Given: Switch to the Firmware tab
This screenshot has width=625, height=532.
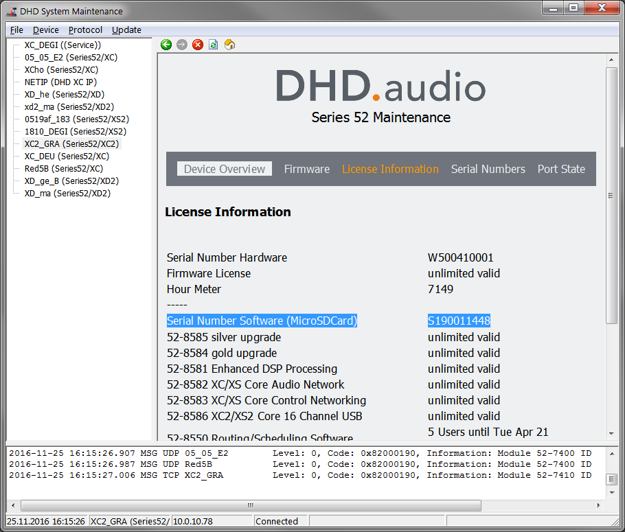Looking at the screenshot, I should [x=307, y=169].
